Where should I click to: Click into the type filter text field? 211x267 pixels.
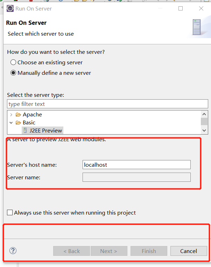point(107,104)
